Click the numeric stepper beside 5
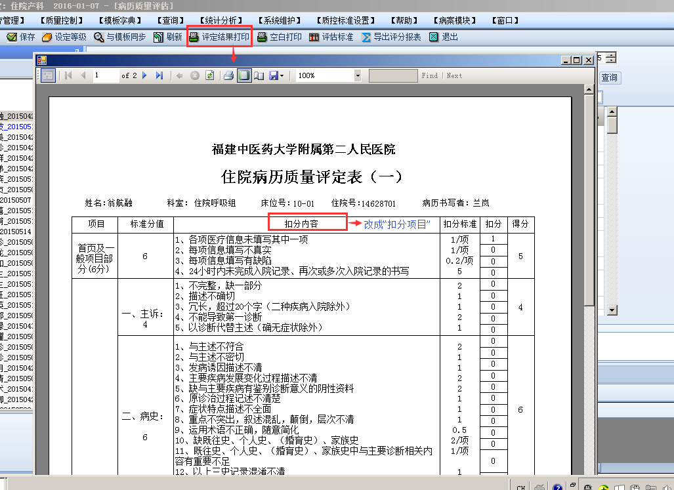 [612, 57]
